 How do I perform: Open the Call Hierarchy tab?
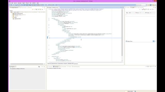[76, 67]
